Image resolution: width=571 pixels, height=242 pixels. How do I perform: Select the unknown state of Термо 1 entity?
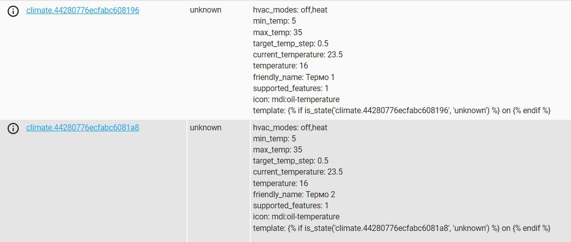[206, 10]
